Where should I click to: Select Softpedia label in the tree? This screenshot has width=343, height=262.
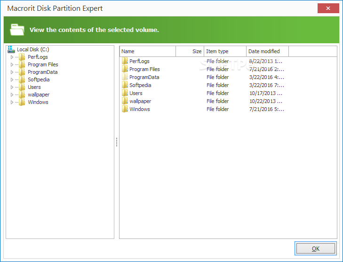tap(39, 79)
